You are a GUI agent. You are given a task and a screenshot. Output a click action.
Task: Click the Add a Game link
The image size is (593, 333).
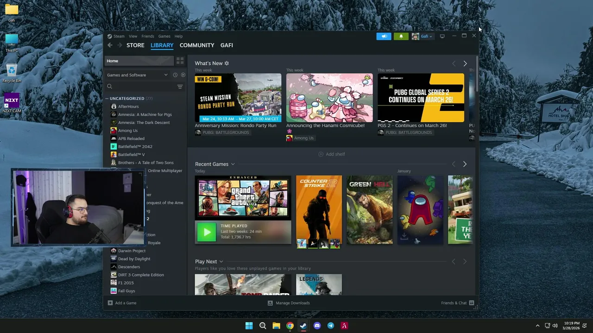coord(126,303)
